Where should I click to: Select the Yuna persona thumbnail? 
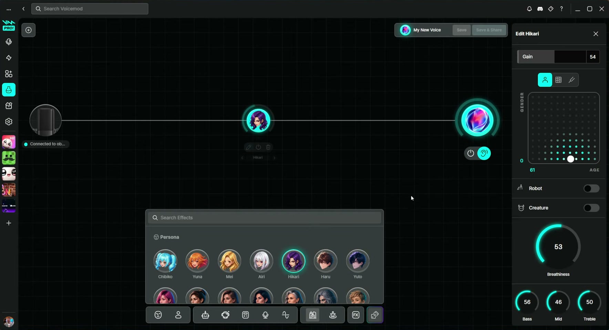[197, 261]
